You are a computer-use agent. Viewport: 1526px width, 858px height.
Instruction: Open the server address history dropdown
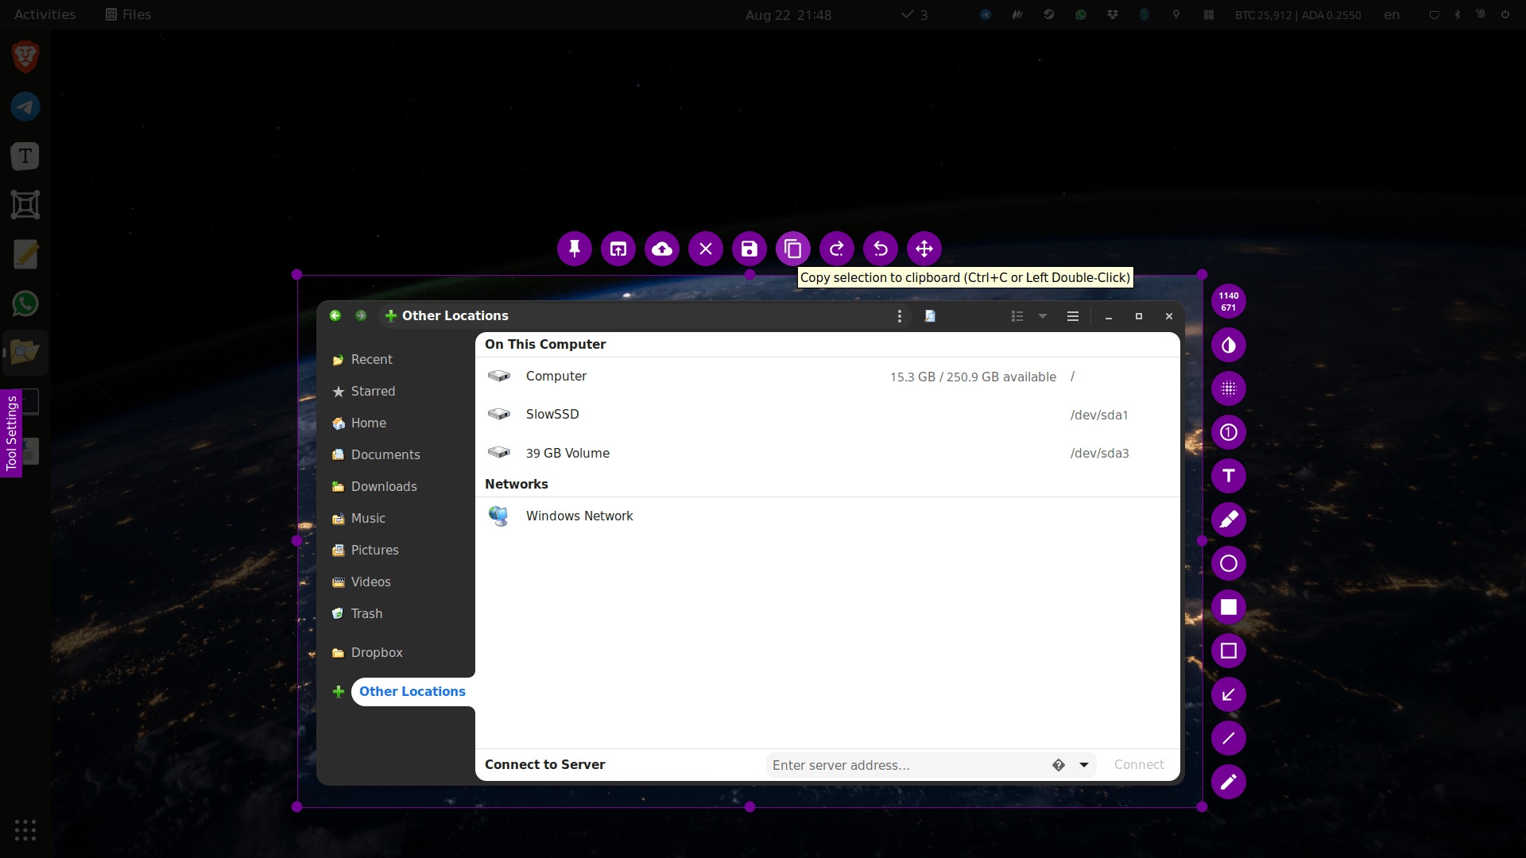[1084, 765]
